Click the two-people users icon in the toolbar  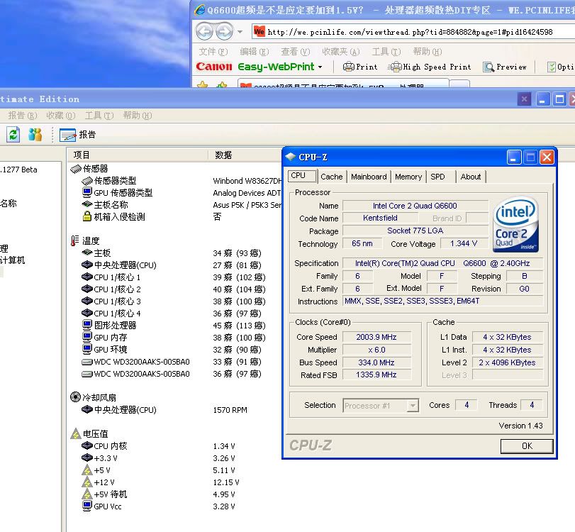(x=35, y=134)
